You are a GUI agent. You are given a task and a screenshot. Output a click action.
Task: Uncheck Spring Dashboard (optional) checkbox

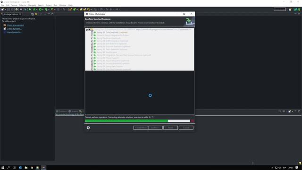click(x=92, y=38)
